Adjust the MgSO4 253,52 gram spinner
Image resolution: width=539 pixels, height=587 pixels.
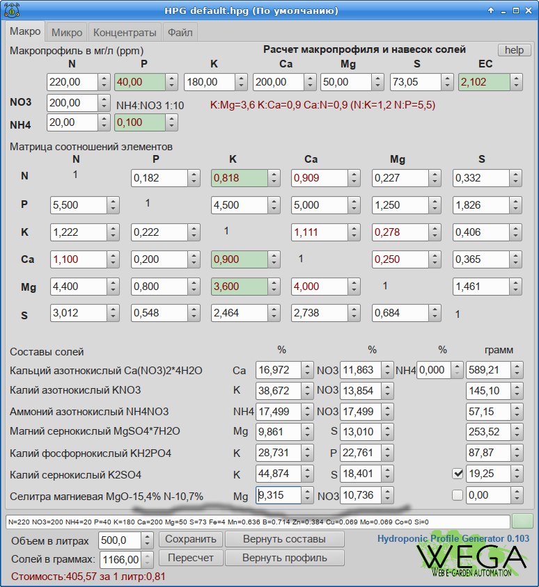pyautogui.click(x=517, y=432)
